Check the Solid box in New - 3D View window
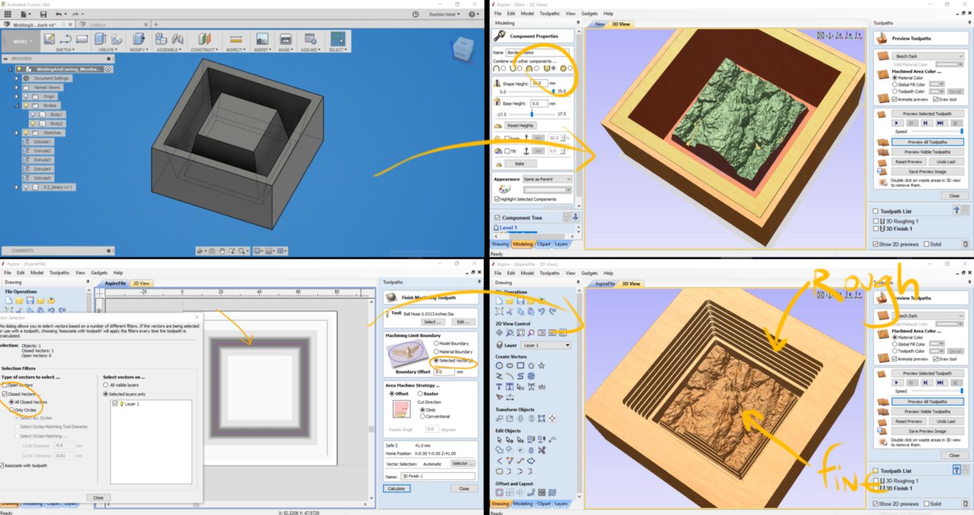Image resolution: width=974 pixels, height=515 pixels. pos(927,244)
